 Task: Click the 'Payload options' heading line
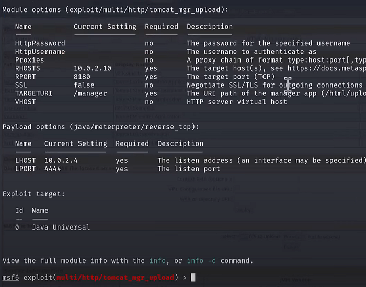click(x=100, y=127)
